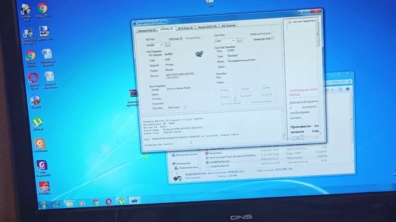Open Windows Explorer folder icon on taskbar
The width and height of the screenshot is (396, 222).
[69, 203]
